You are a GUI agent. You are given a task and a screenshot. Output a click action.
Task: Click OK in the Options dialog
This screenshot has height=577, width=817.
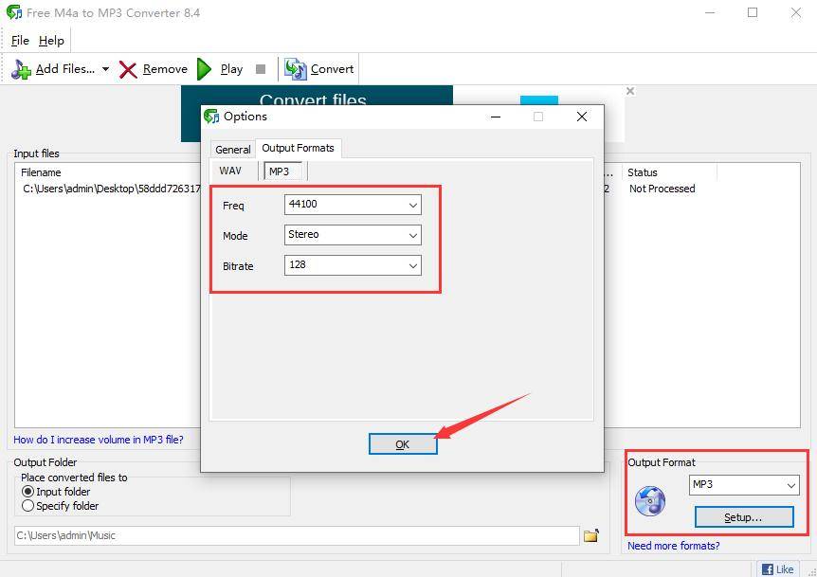coord(402,444)
